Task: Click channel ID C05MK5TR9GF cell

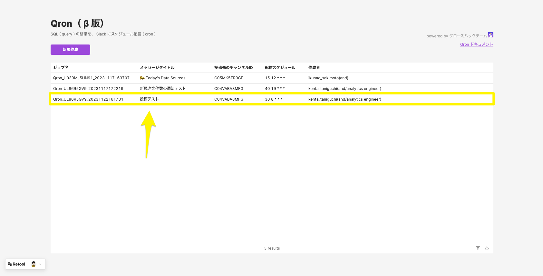Action: coord(228,78)
